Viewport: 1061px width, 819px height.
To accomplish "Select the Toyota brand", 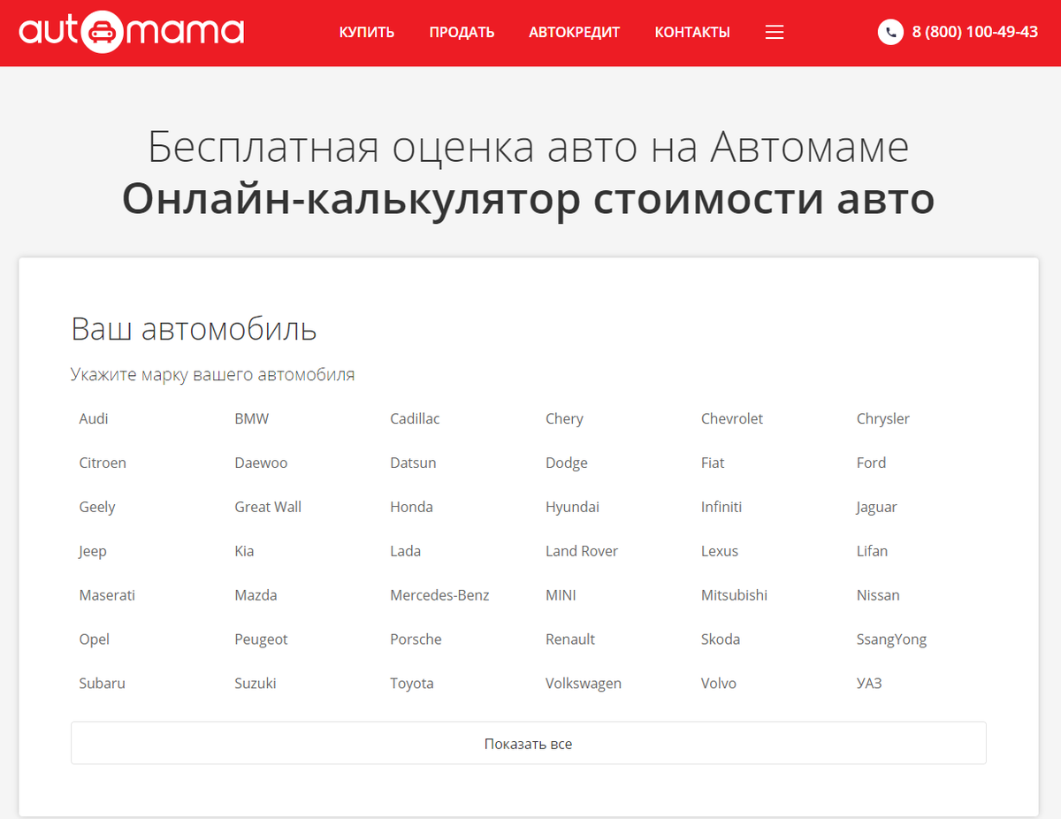I will (412, 684).
